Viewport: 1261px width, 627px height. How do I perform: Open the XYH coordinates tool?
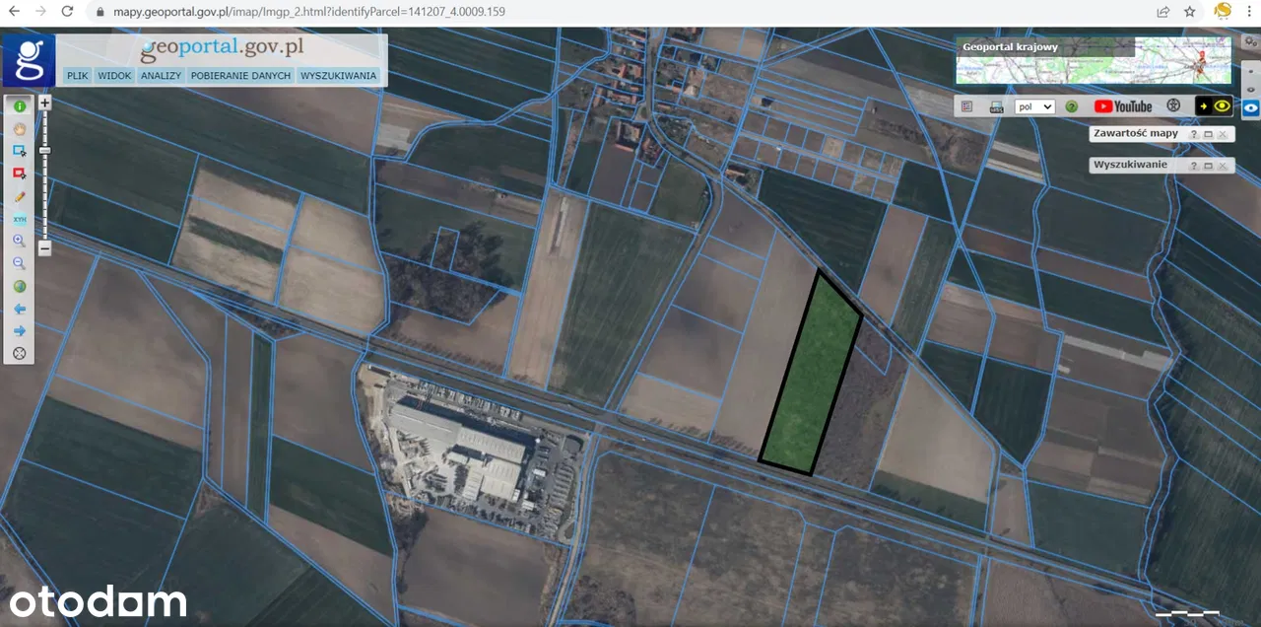[x=19, y=219]
